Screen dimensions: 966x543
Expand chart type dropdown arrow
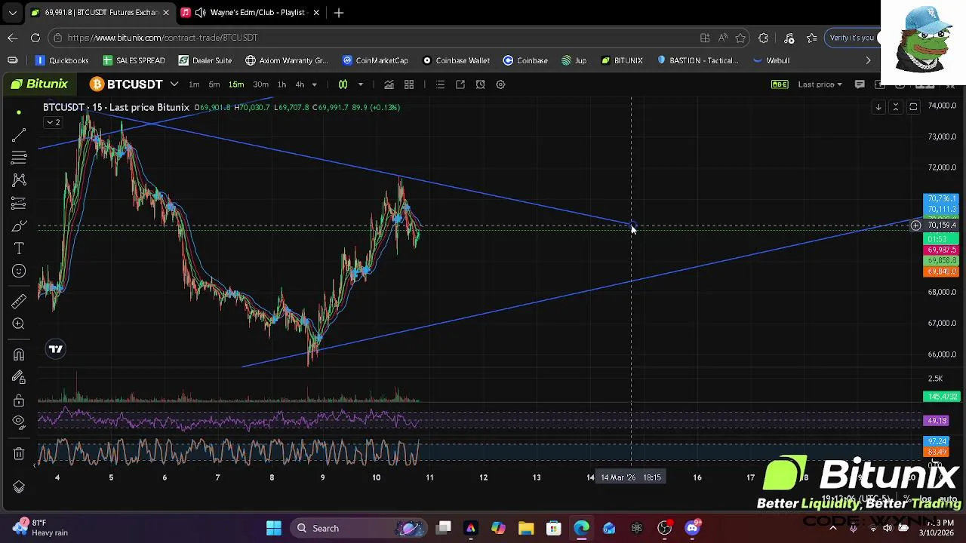pos(361,84)
